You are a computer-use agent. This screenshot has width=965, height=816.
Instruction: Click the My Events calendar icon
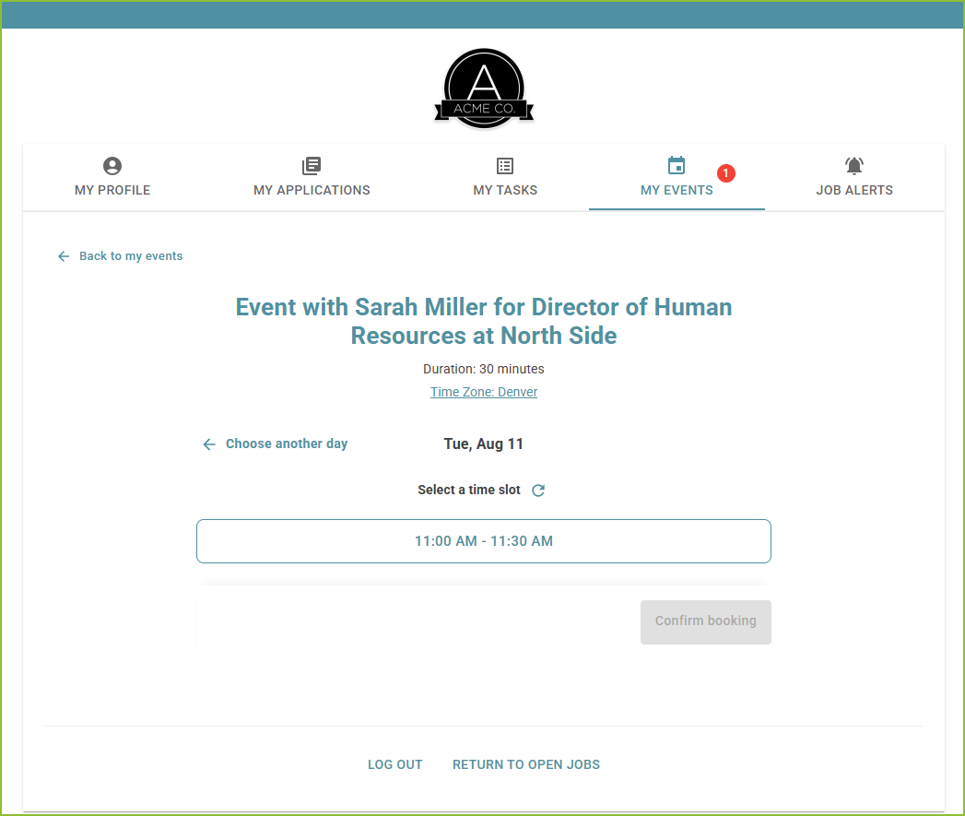[677, 165]
